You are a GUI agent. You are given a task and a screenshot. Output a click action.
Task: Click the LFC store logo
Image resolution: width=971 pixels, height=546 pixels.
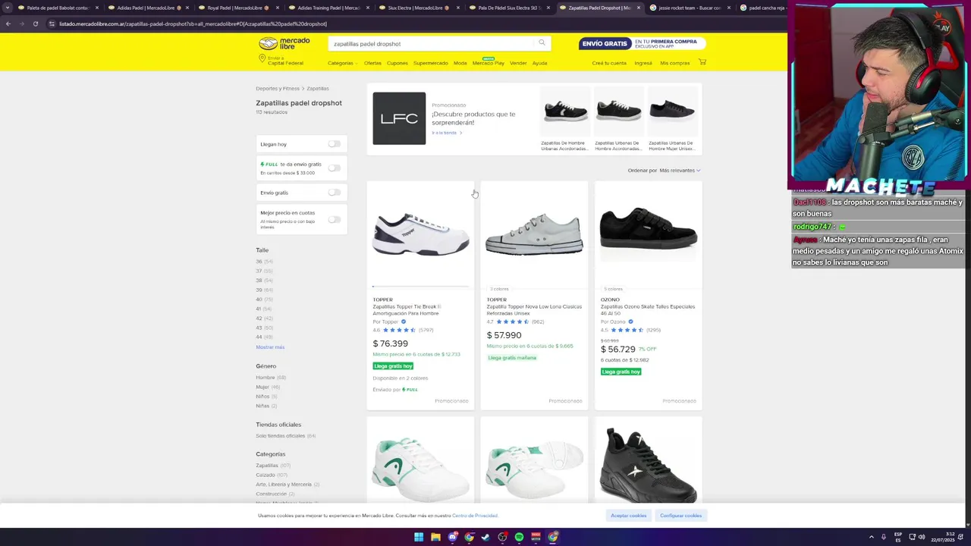[399, 118]
